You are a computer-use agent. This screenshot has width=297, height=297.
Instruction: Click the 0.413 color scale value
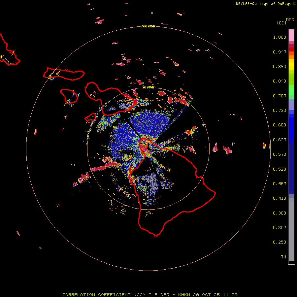(280, 198)
